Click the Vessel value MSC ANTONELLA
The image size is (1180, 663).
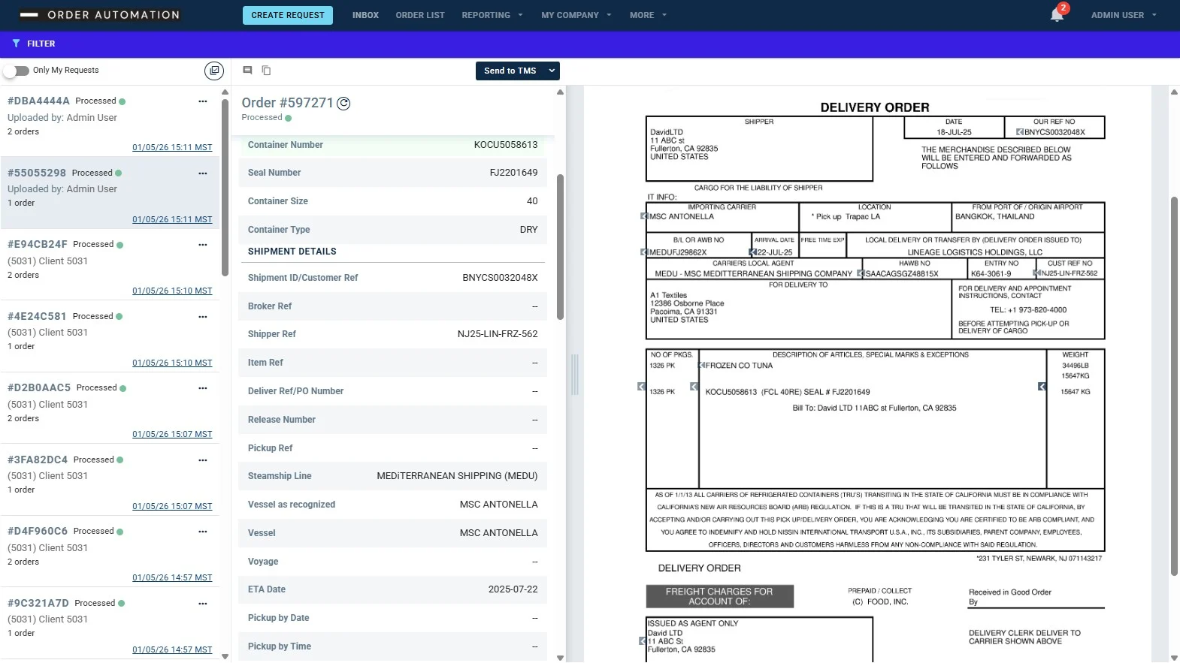499,533
